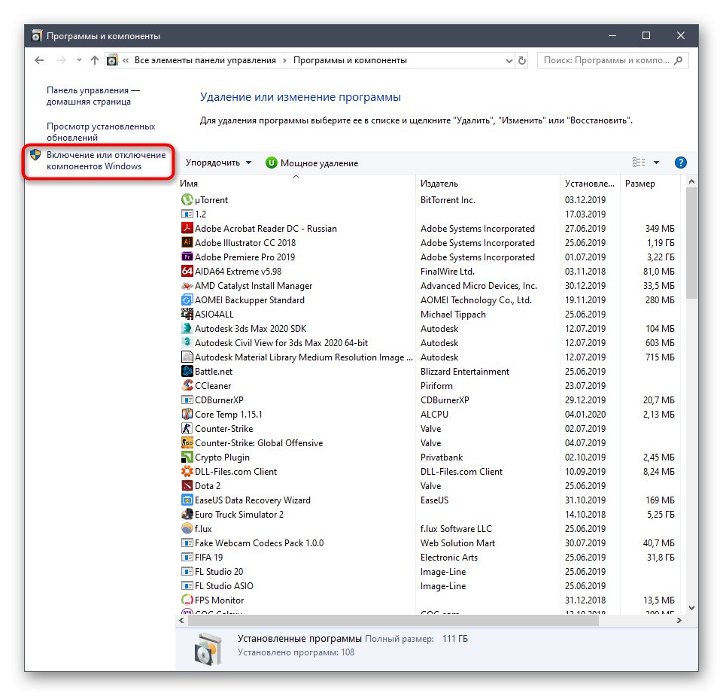Image resolution: width=723 pixels, height=696 pixels.
Task: Open the recent locations dropdown arrow
Action: (x=79, y=60)
